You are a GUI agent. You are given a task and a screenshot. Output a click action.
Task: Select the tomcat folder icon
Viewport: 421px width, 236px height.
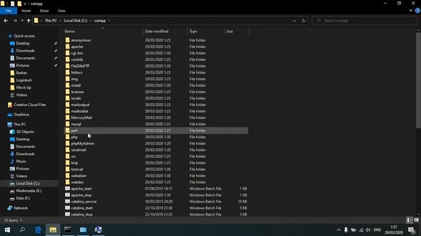click(67, 169)
